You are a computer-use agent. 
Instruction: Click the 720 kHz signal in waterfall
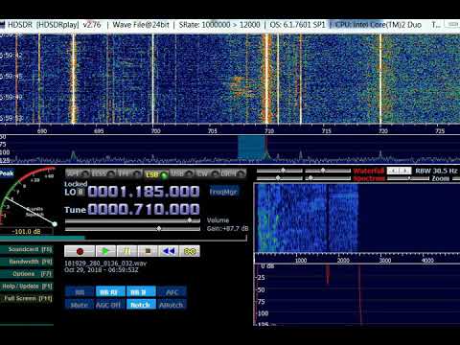tap(380, 79)
